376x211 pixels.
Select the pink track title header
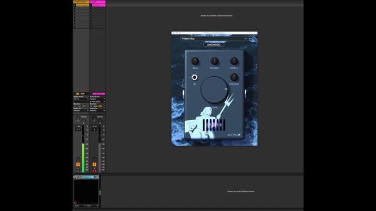pos(98,2)
